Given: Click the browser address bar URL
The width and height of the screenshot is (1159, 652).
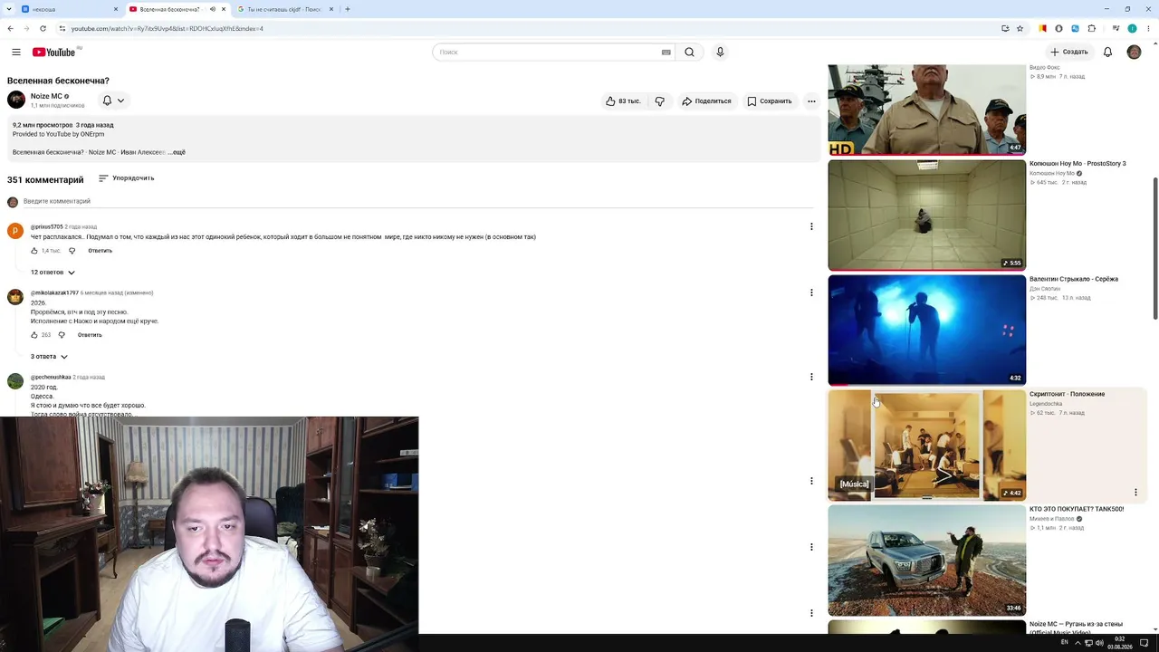Looking at the screenshot, I should point(168,28).
